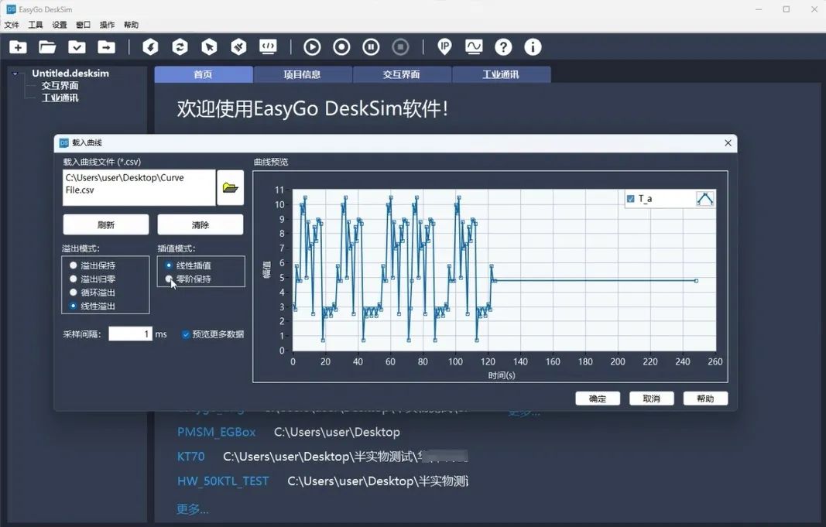Click the Untitled.desksim project name

click(x=70, y=74)
